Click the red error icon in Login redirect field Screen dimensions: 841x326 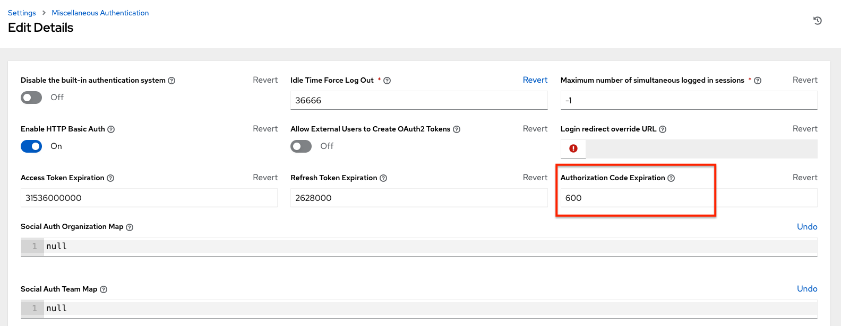[x=573, y=148]
